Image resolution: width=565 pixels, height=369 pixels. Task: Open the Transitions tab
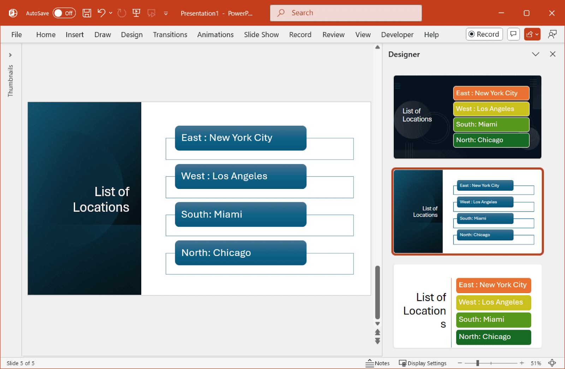(170, 35)
